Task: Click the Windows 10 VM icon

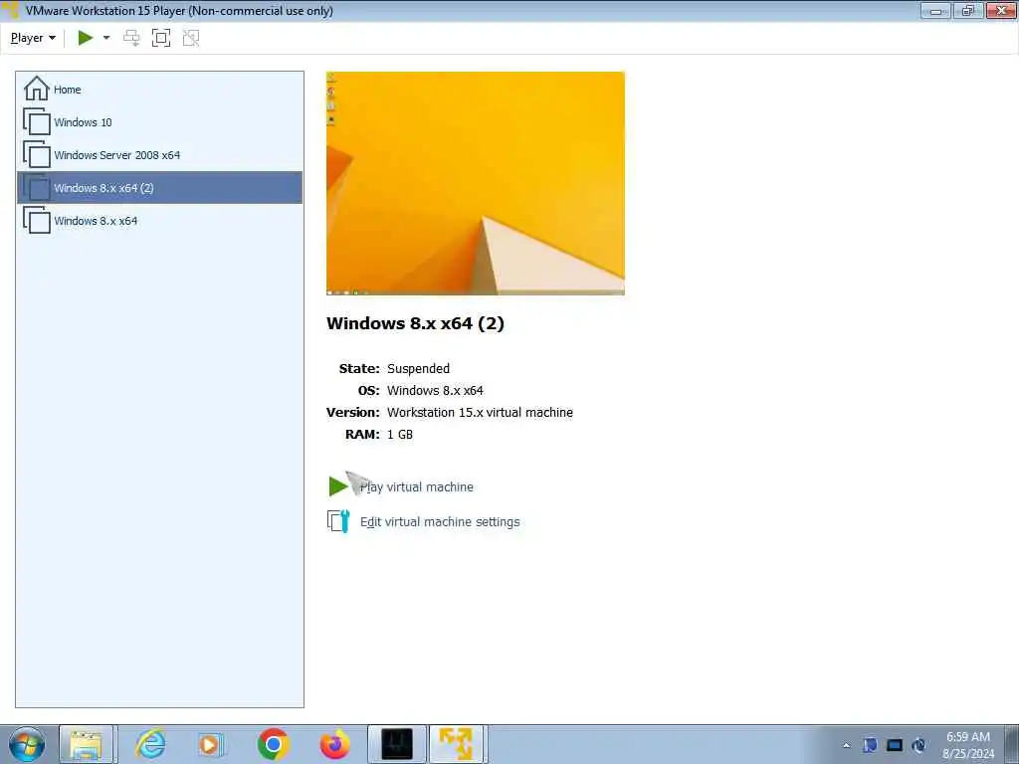Action: [37, 121]
